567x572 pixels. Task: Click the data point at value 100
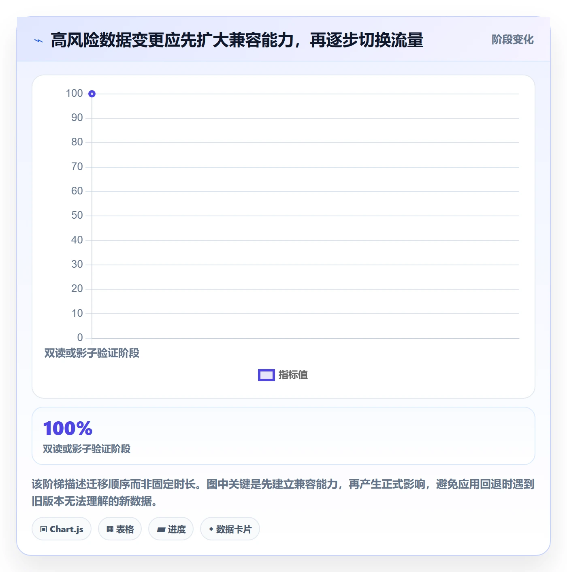[92, 94]
